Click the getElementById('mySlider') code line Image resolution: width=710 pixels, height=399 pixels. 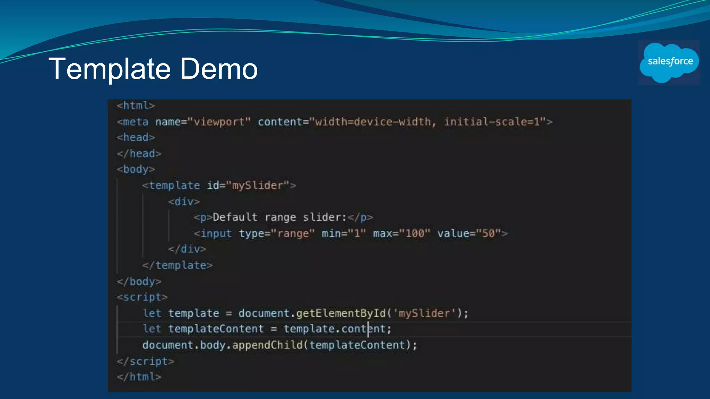[x=305, y=313]
